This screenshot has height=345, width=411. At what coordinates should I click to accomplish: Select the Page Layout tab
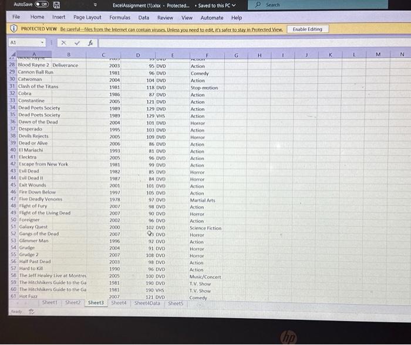point(87,17)
